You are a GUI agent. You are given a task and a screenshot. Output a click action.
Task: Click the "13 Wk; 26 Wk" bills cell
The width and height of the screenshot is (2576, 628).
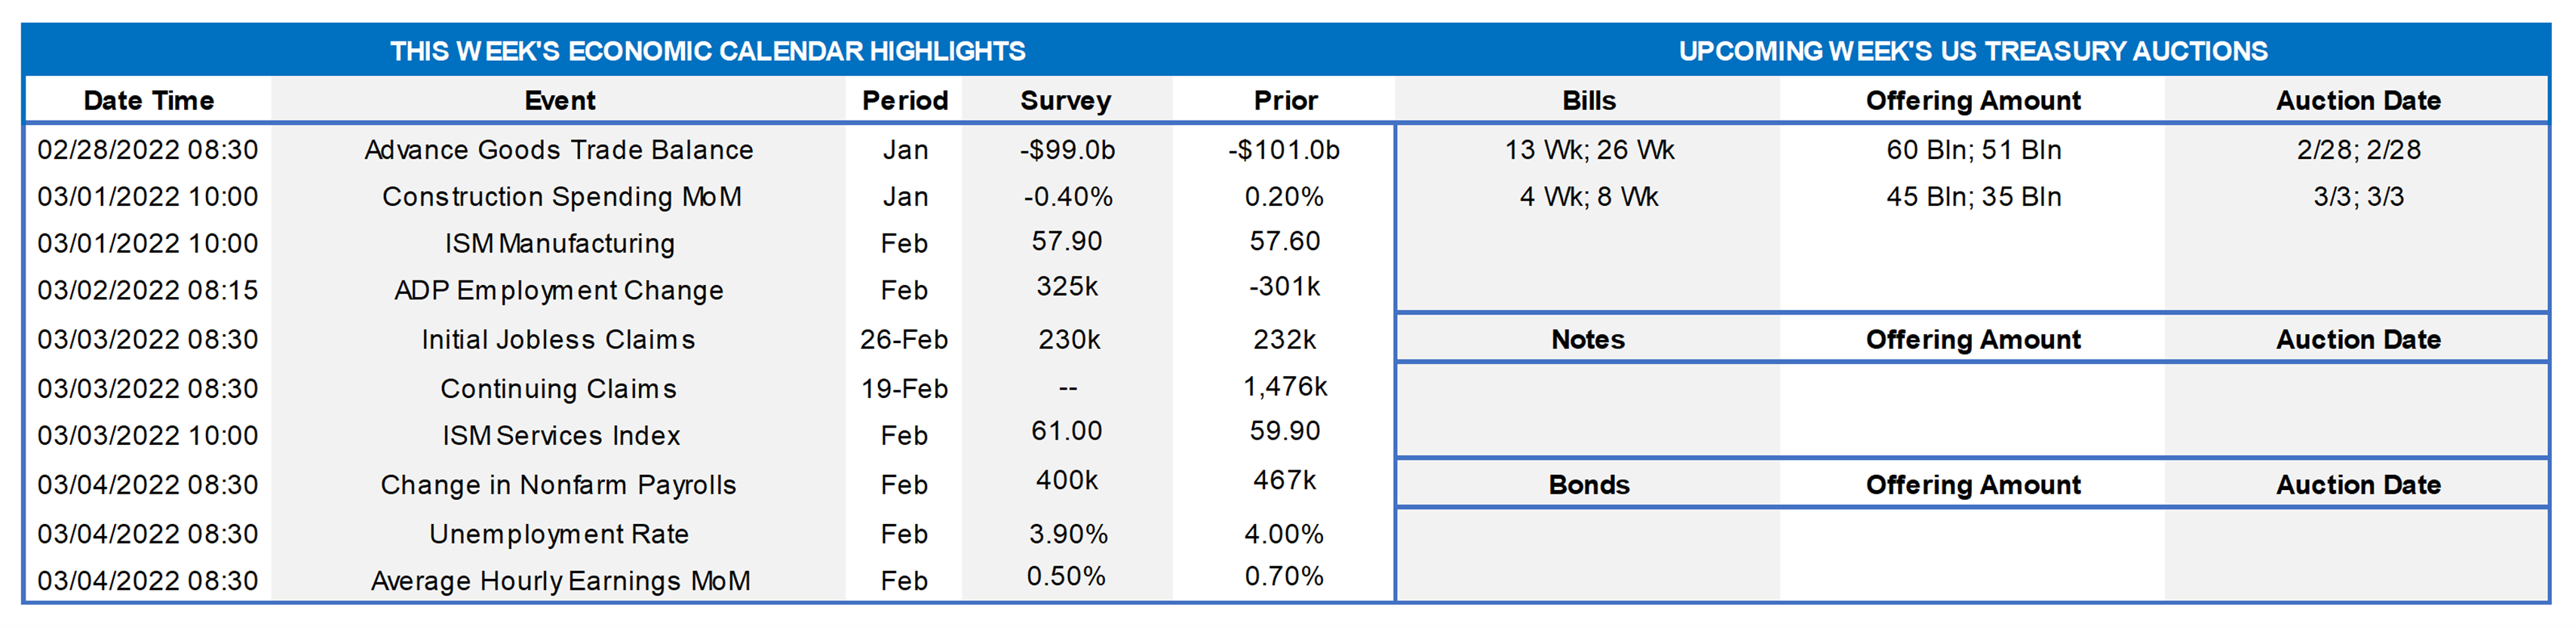pos(1588,150)
